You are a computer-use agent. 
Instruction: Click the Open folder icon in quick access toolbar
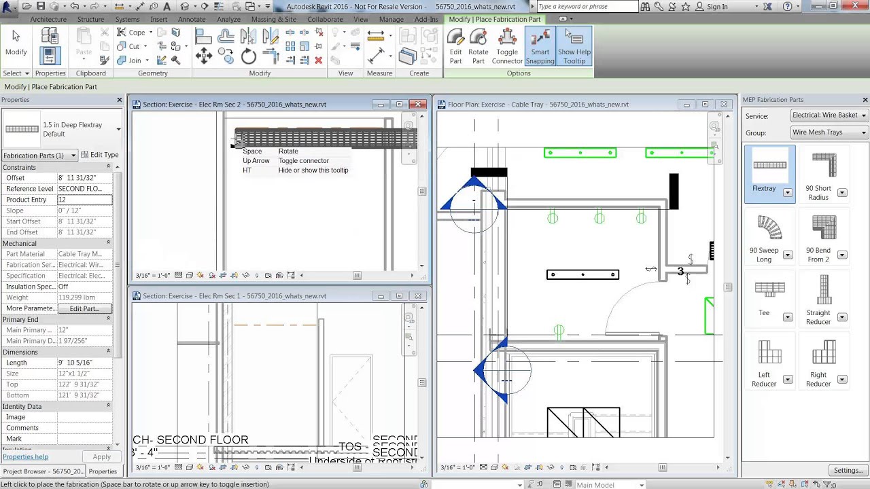27,7
